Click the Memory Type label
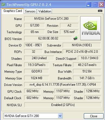105x120 pixels. 13,72
